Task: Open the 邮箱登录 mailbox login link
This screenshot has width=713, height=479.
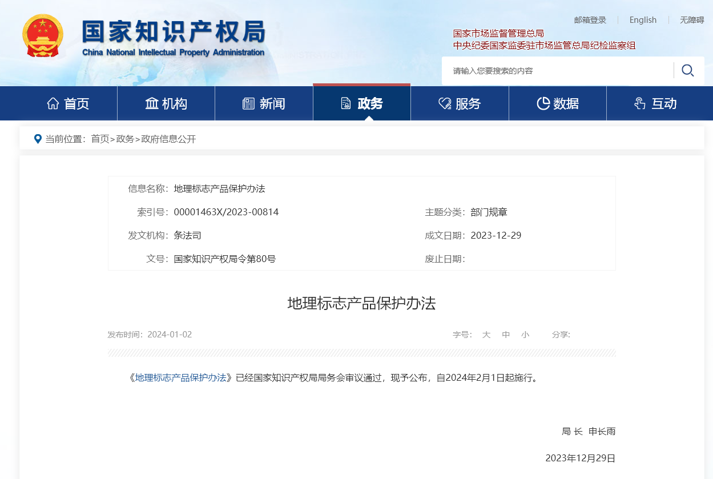Action: click(x=590, y=20)
